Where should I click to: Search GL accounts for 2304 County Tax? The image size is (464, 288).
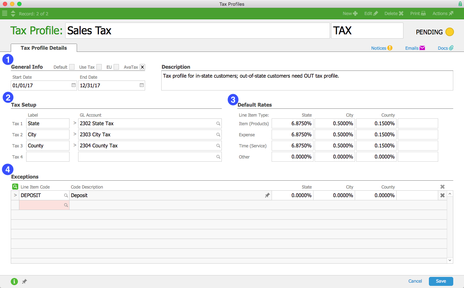(x=218, y=146)
